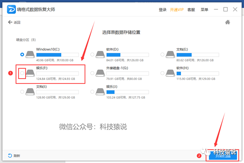
Task: Open the home page via house icon
Action: coord(228,22)
